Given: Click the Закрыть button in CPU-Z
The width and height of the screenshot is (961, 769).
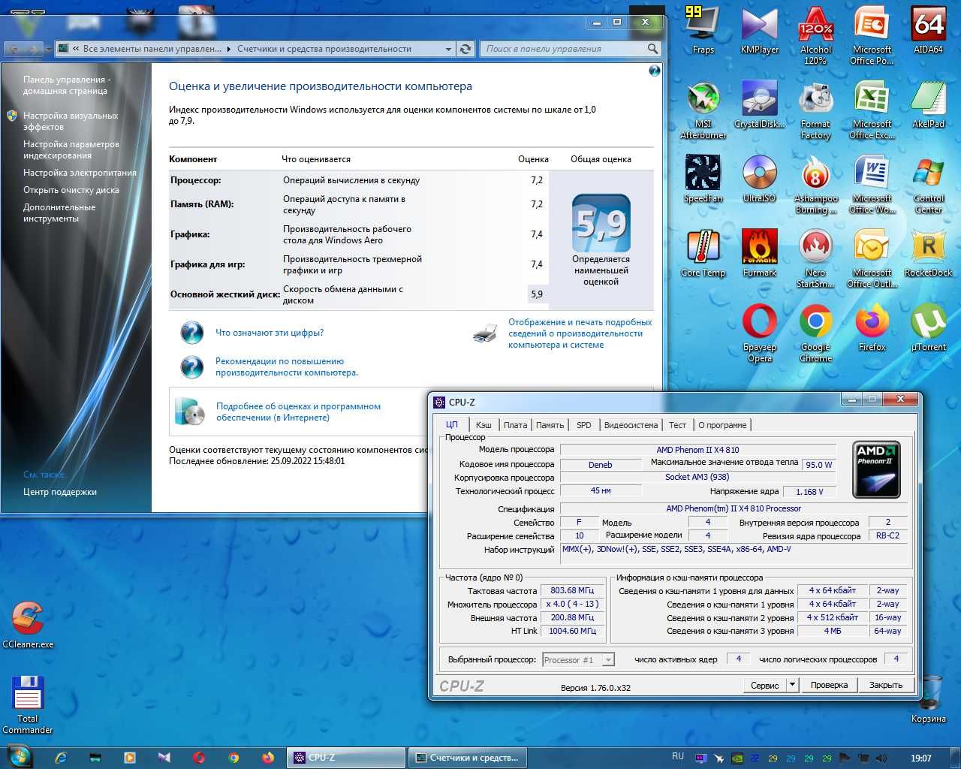Looking at the screenshot, I should (886, 685).
